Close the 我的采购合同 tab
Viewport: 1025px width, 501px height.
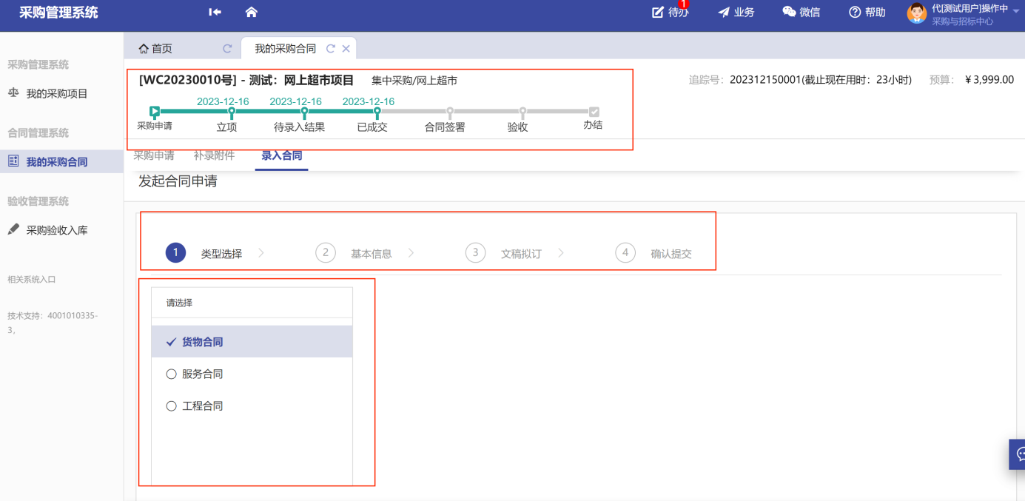tap(346, 49)
